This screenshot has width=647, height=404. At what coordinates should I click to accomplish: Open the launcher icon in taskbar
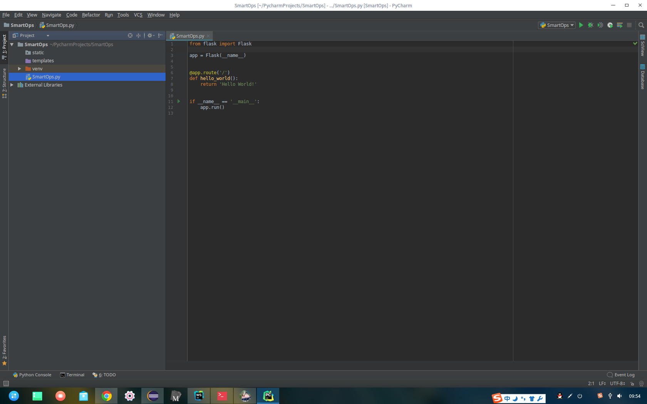[x=14, y=396]
